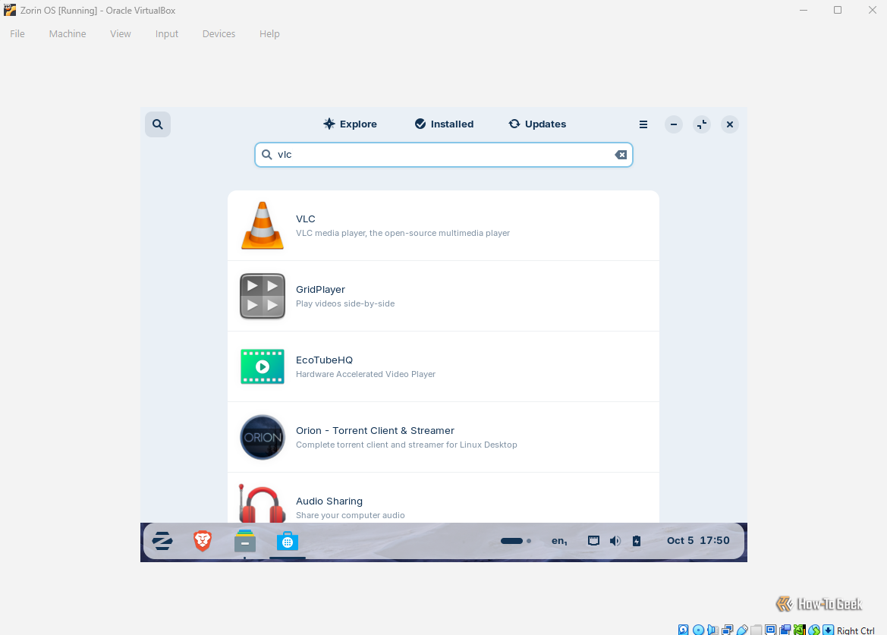Close the Software window
The height and width of the screenshot is (635, 887).
pos(730,124)
